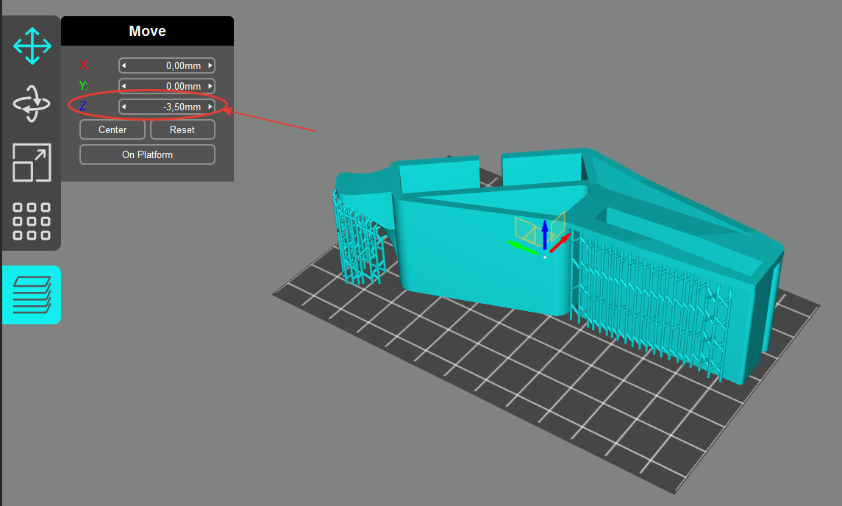Grab the blue Z-axis gizmo arrow
The height and width of the screenshot is (506, 842).
coord(544,233)
